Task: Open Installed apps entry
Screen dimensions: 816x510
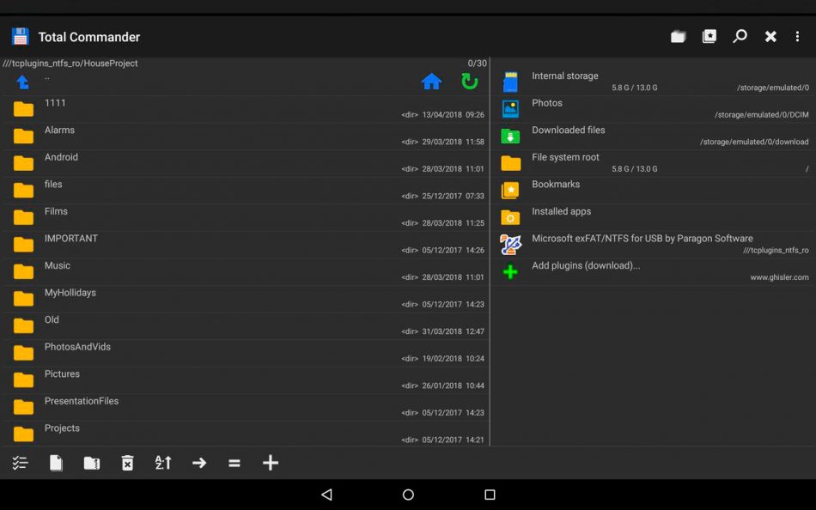Action: tap(654, 217)
